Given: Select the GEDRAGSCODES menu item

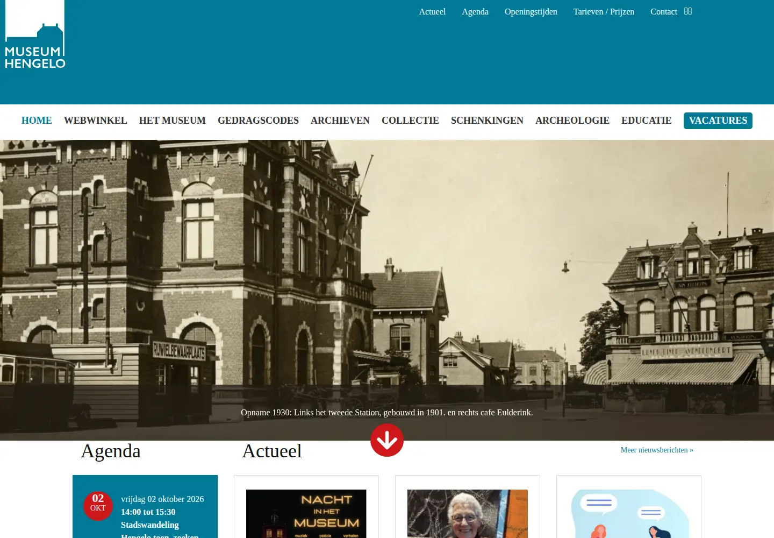Looking at the screenshot, I should (258, 121).
